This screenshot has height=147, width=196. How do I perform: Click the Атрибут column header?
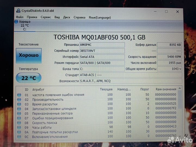click(38, 90)
